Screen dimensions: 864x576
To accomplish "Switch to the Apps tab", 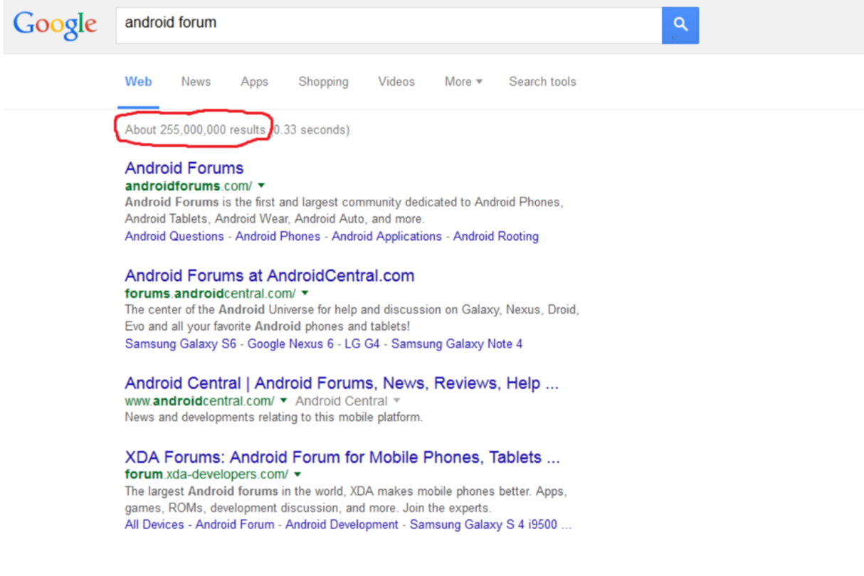I will [x=254, y=82].
